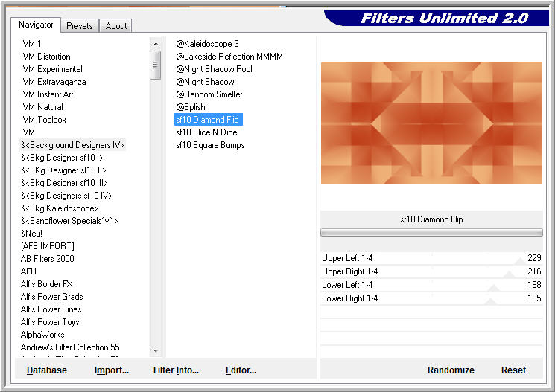This screenshot has height=392, width=555.
Task: Select sf10 Diamond Flip filter
Action: click(x=208, y=120)
